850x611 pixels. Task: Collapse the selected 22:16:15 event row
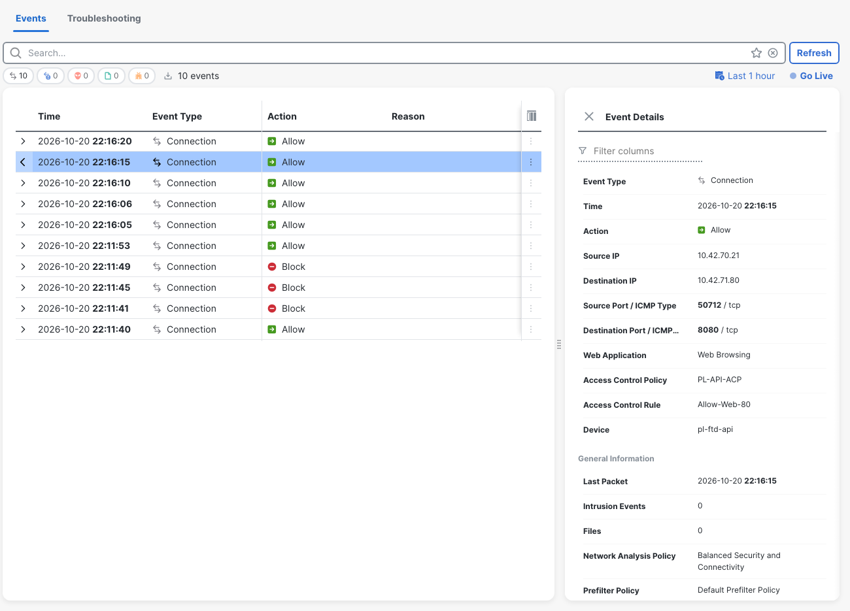[x=23, y=162]
